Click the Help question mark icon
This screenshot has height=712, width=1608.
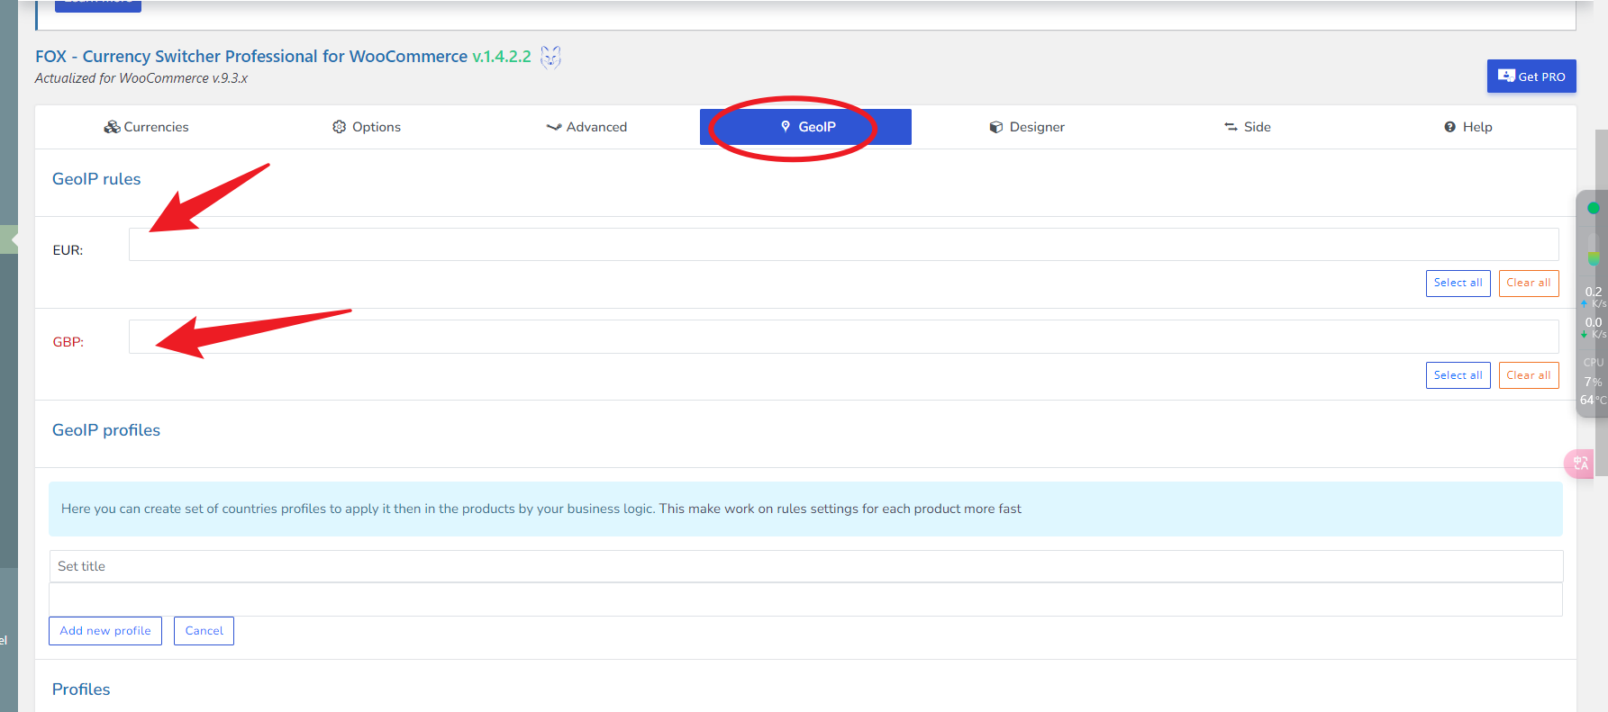point(1449,127)
